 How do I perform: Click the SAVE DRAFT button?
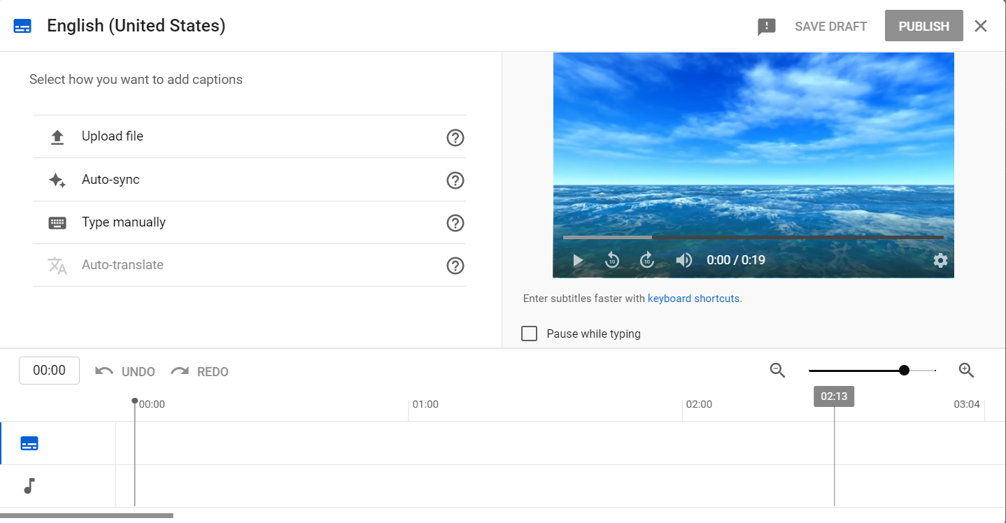click(830, 27)
